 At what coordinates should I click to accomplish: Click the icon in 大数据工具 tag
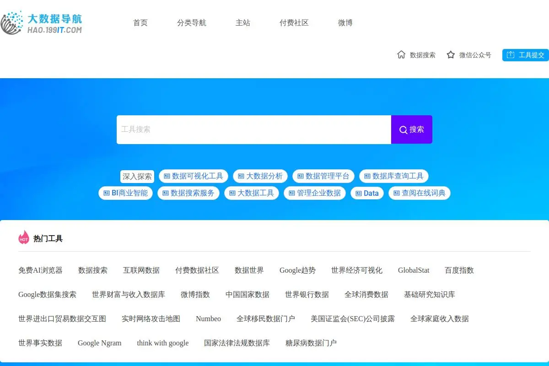[x=232, y=193]
